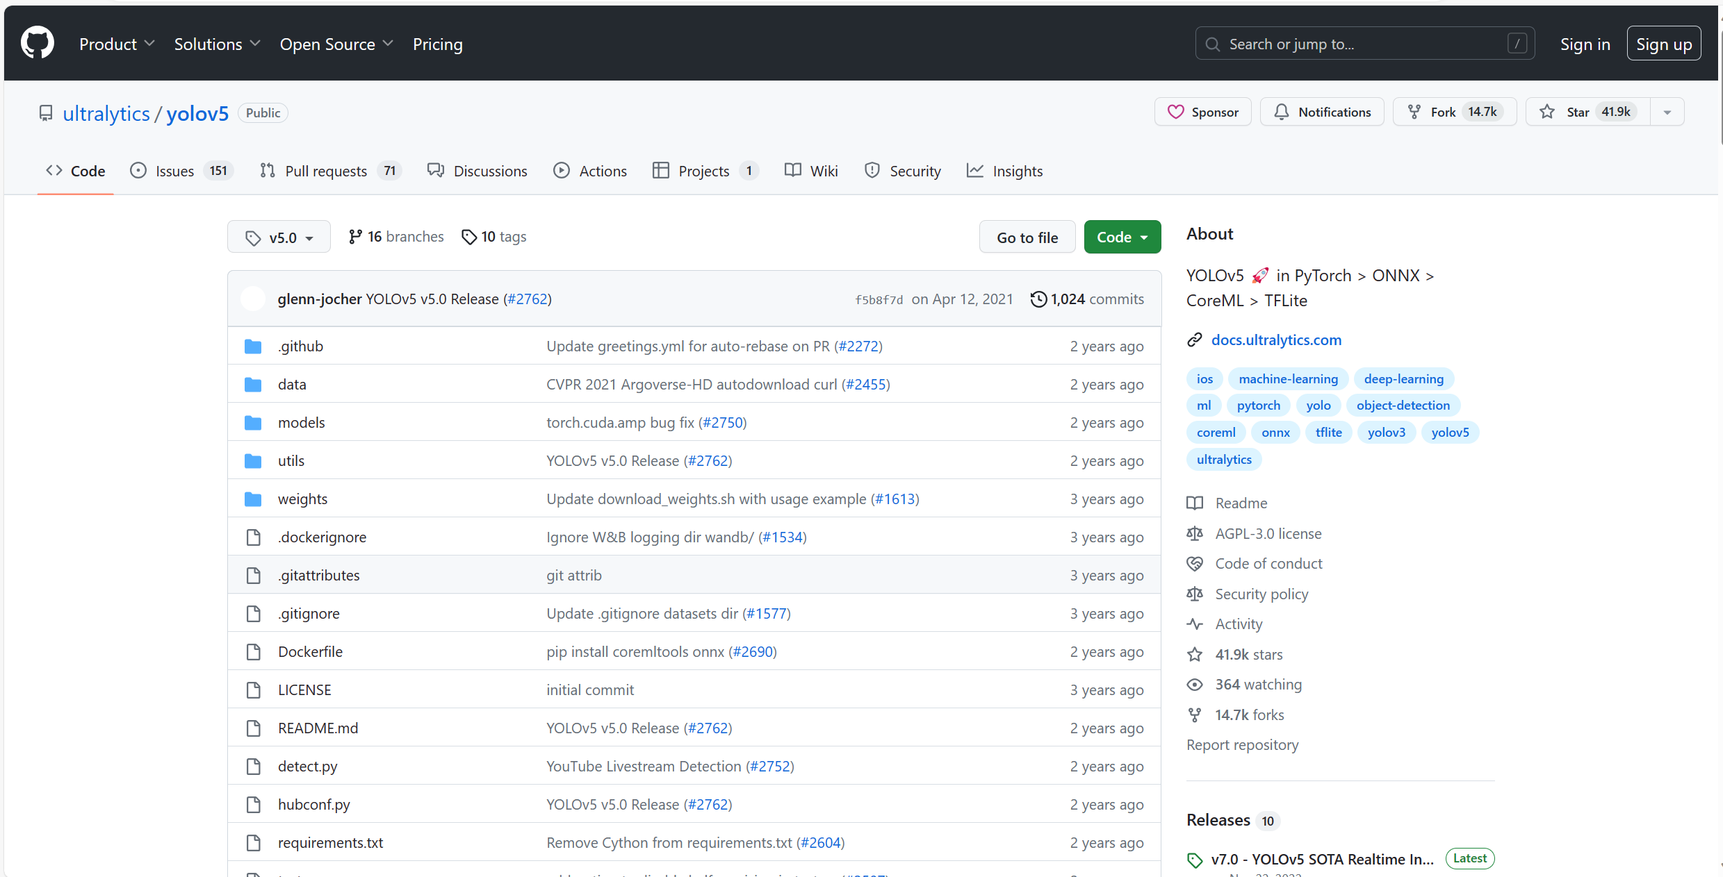Expand the Solutions menu

pos(217,44)
